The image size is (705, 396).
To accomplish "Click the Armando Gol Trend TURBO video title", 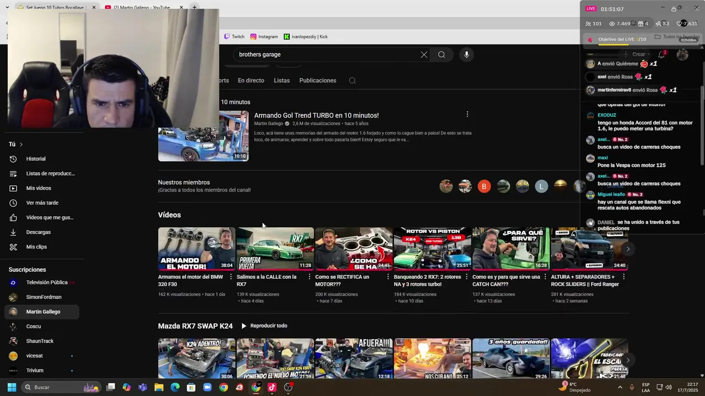I will pyautogui.click(x=316, y=116).
